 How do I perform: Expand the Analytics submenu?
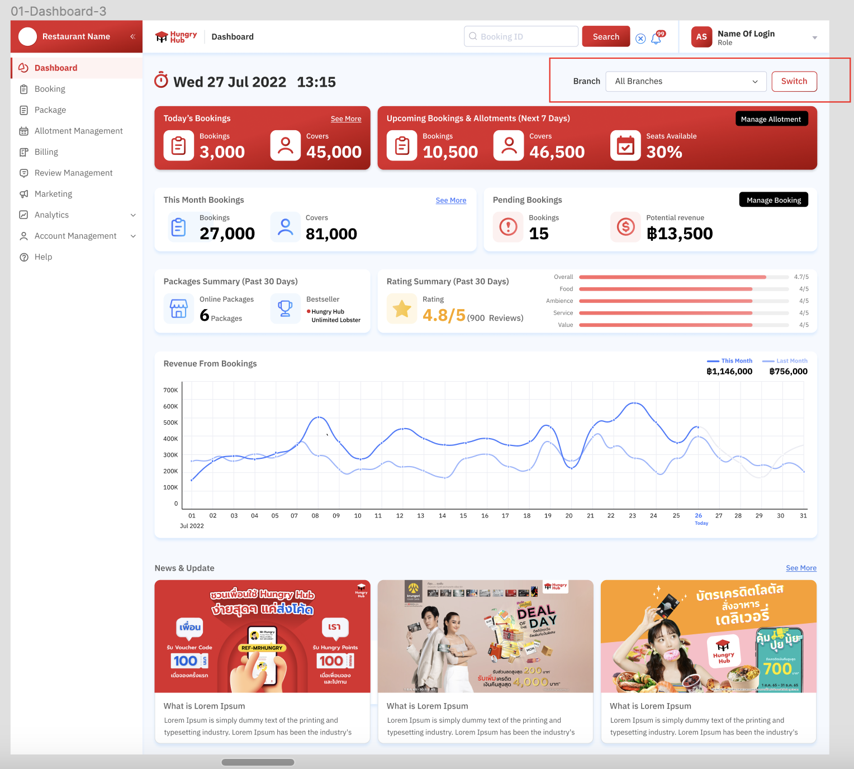(133, 215)
